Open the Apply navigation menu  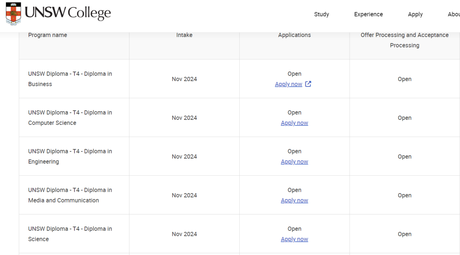coord(415,14)
